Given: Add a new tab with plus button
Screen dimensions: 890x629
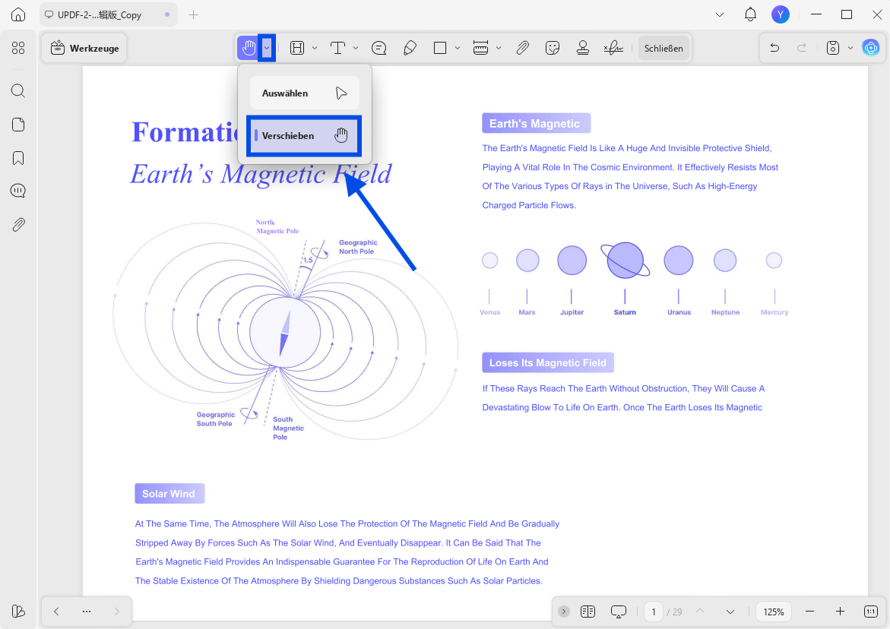Looking at the screenshot, I should 194,14.
